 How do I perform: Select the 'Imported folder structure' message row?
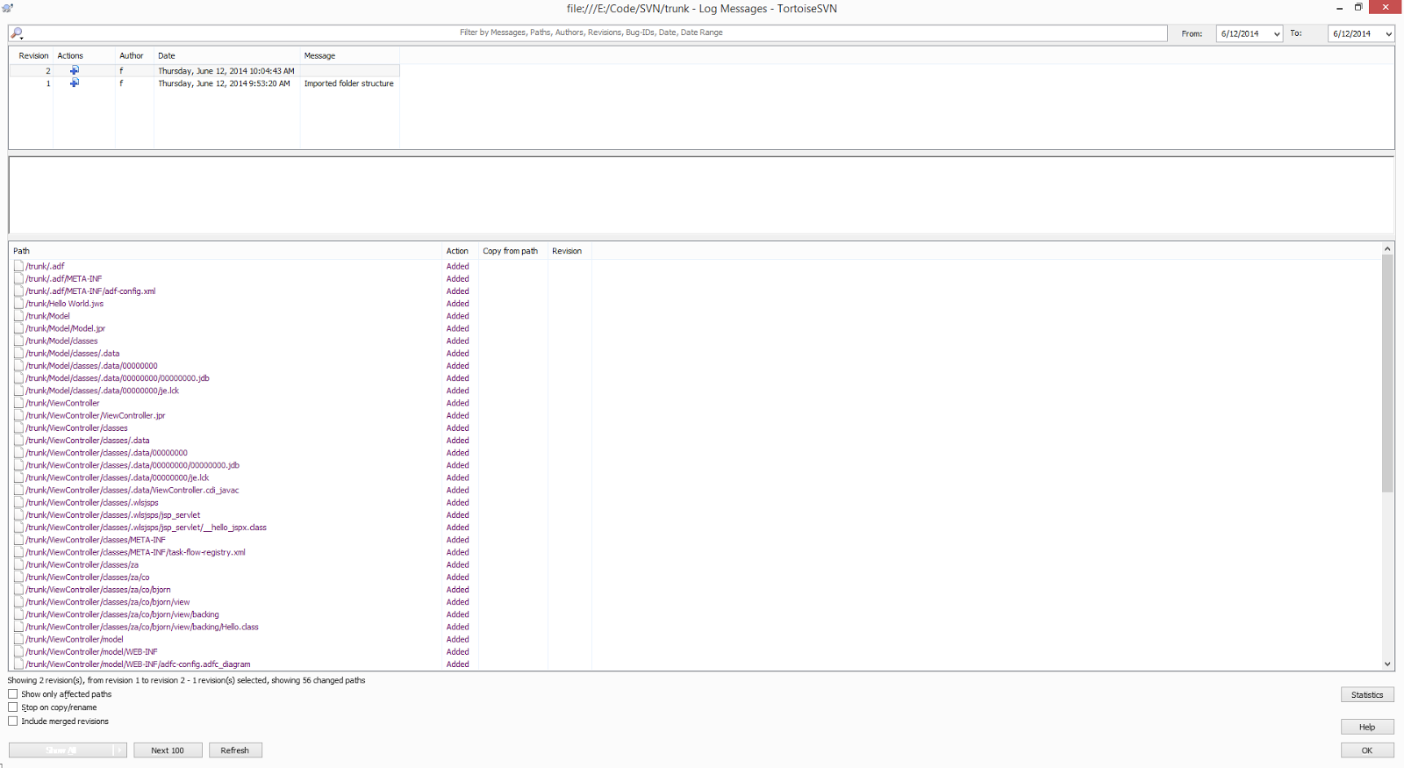(349, 83)
